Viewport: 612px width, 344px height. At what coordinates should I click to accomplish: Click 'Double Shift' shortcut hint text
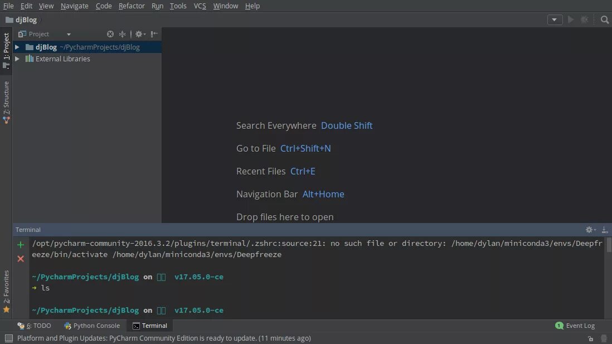point(347,126)
